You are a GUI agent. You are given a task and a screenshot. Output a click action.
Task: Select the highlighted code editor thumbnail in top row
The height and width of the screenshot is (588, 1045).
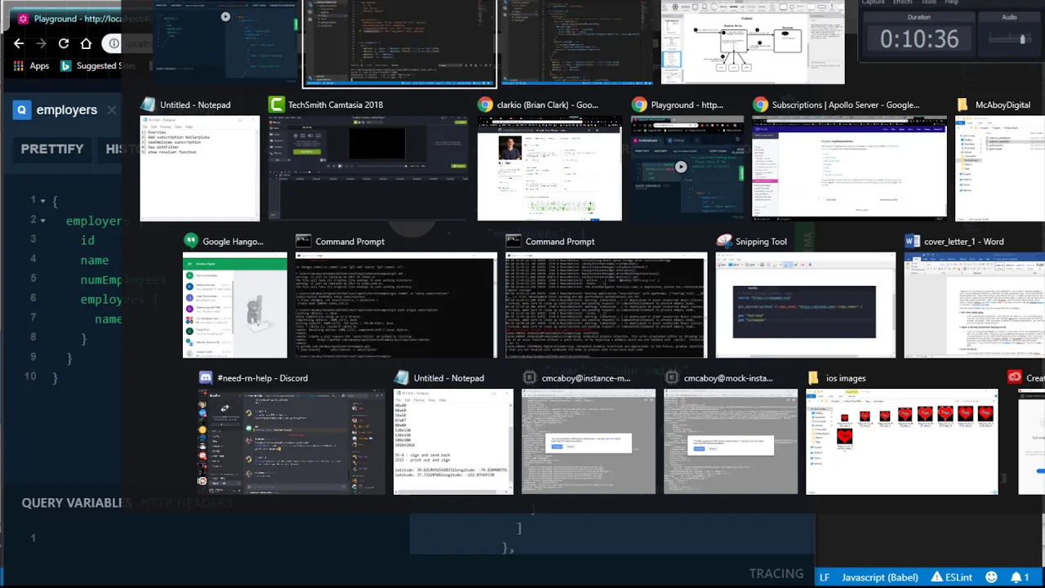coord(399,43)
